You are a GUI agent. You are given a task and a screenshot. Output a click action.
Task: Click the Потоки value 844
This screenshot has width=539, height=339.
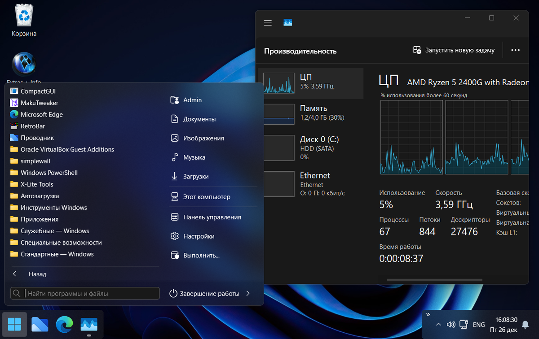(427, 231)
